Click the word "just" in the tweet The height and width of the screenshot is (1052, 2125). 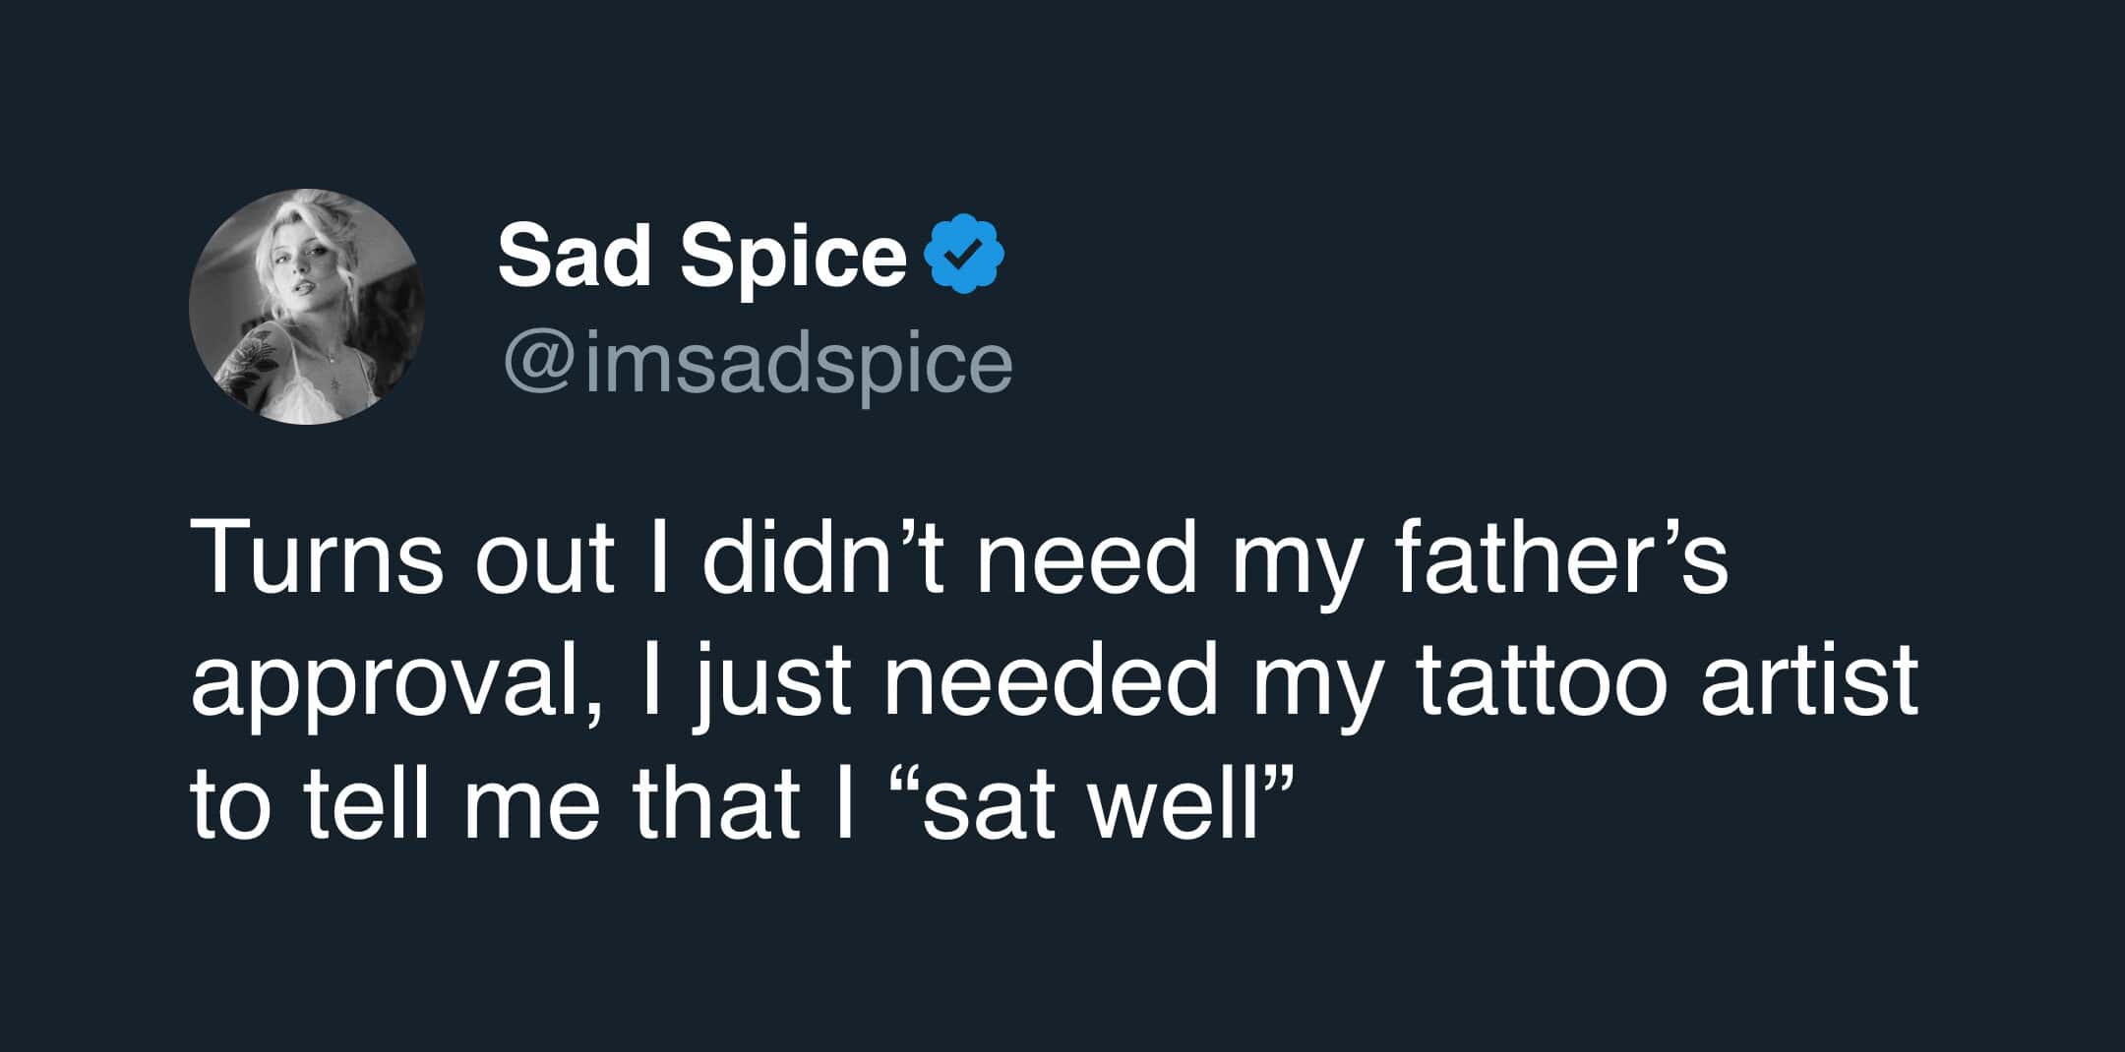tap(771, 682)
